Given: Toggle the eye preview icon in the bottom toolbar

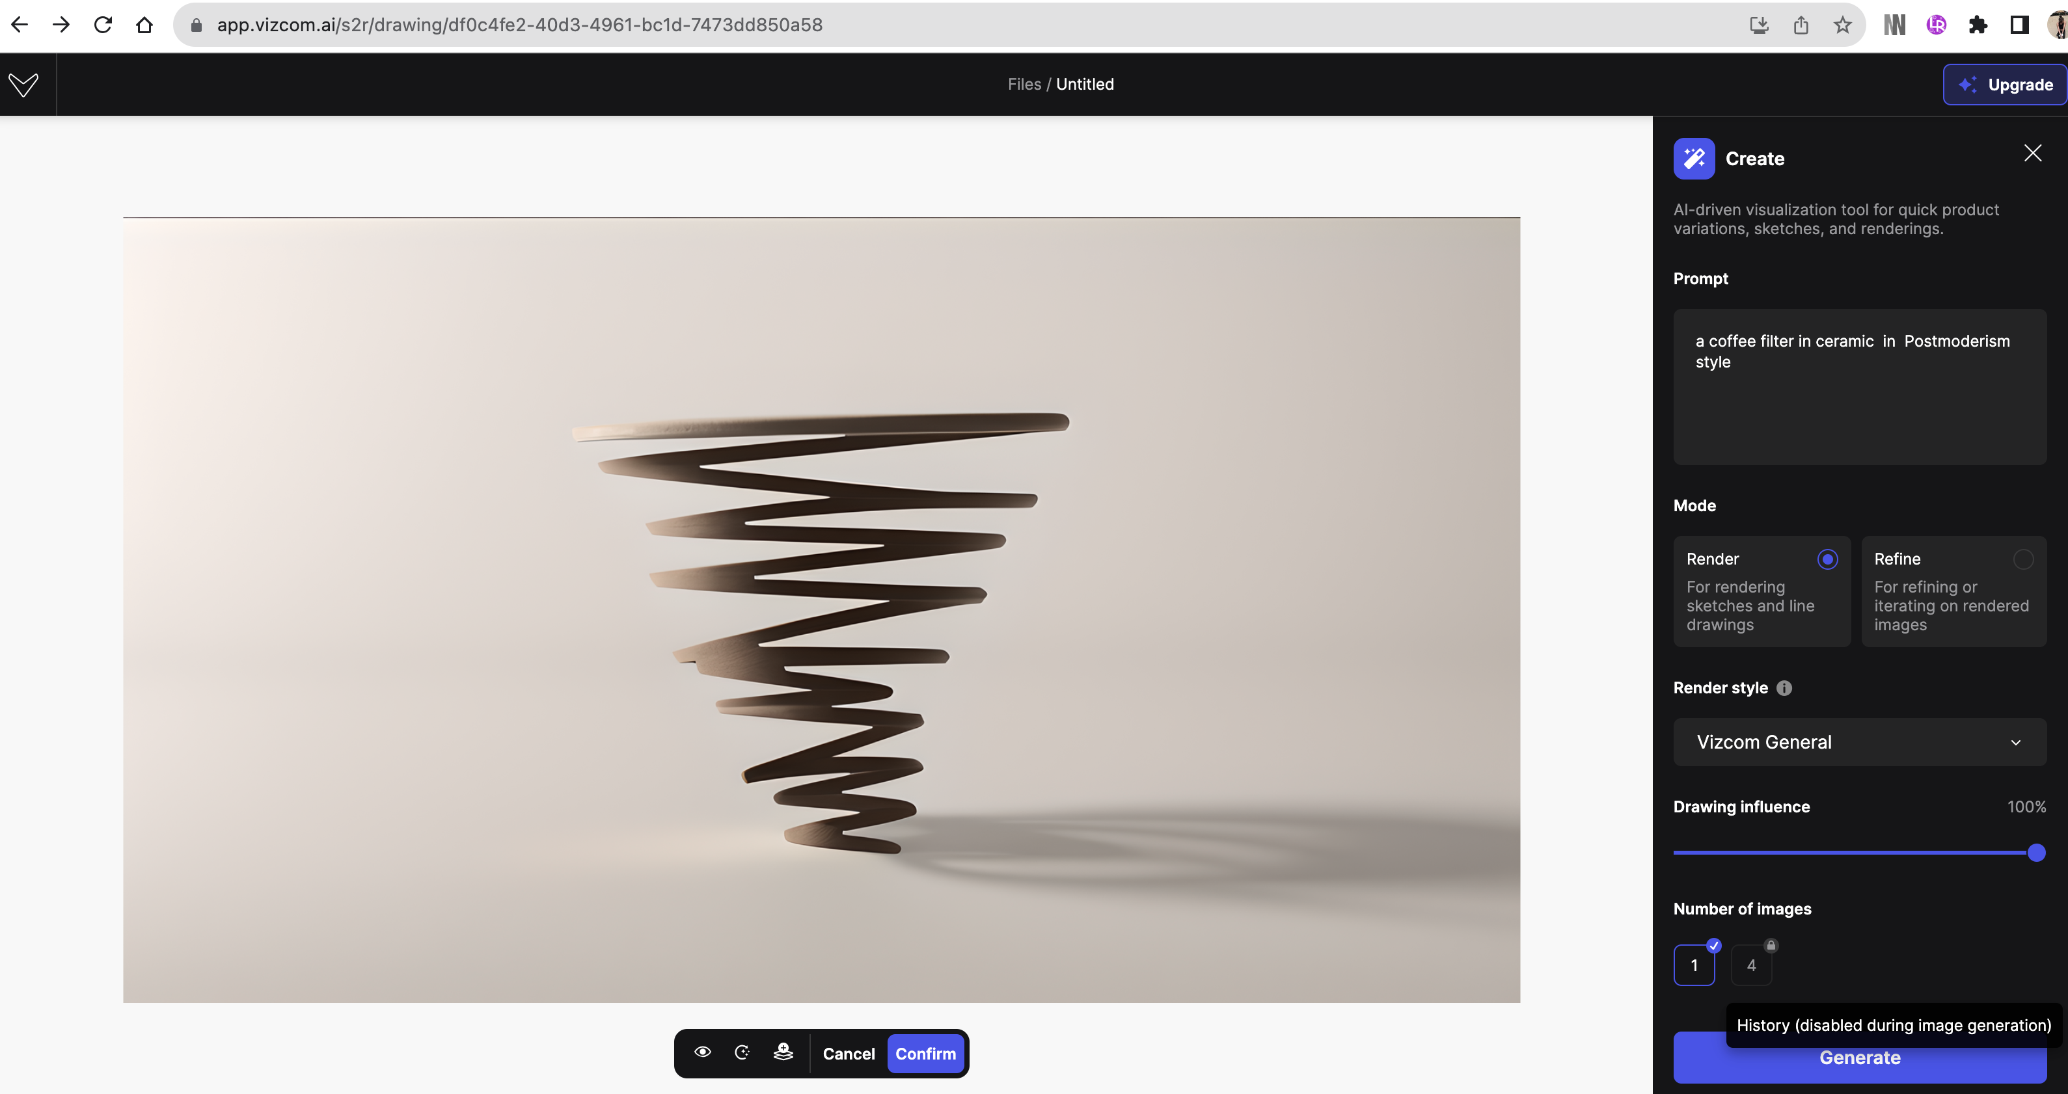Looking at the screenshot, I should (702, 1052).
